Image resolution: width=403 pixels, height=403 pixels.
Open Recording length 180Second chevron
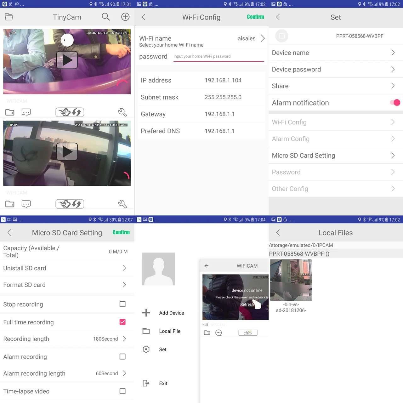[124, 339]
